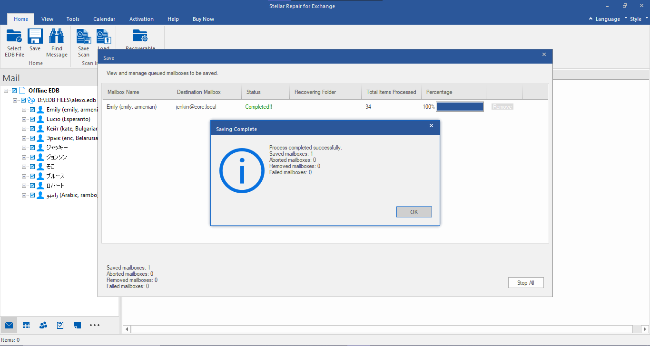Open the Tools ribbon tab

point(73,19)
